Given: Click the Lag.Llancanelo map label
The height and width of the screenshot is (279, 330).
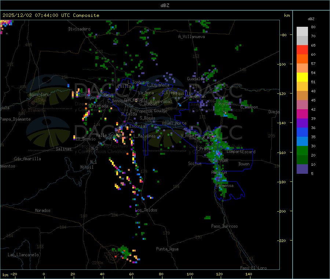Looking at the screenshot, I should (x=23, y=255).
